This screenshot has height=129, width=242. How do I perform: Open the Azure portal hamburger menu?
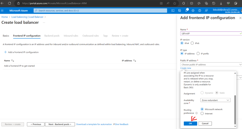(x=3, y=11)
